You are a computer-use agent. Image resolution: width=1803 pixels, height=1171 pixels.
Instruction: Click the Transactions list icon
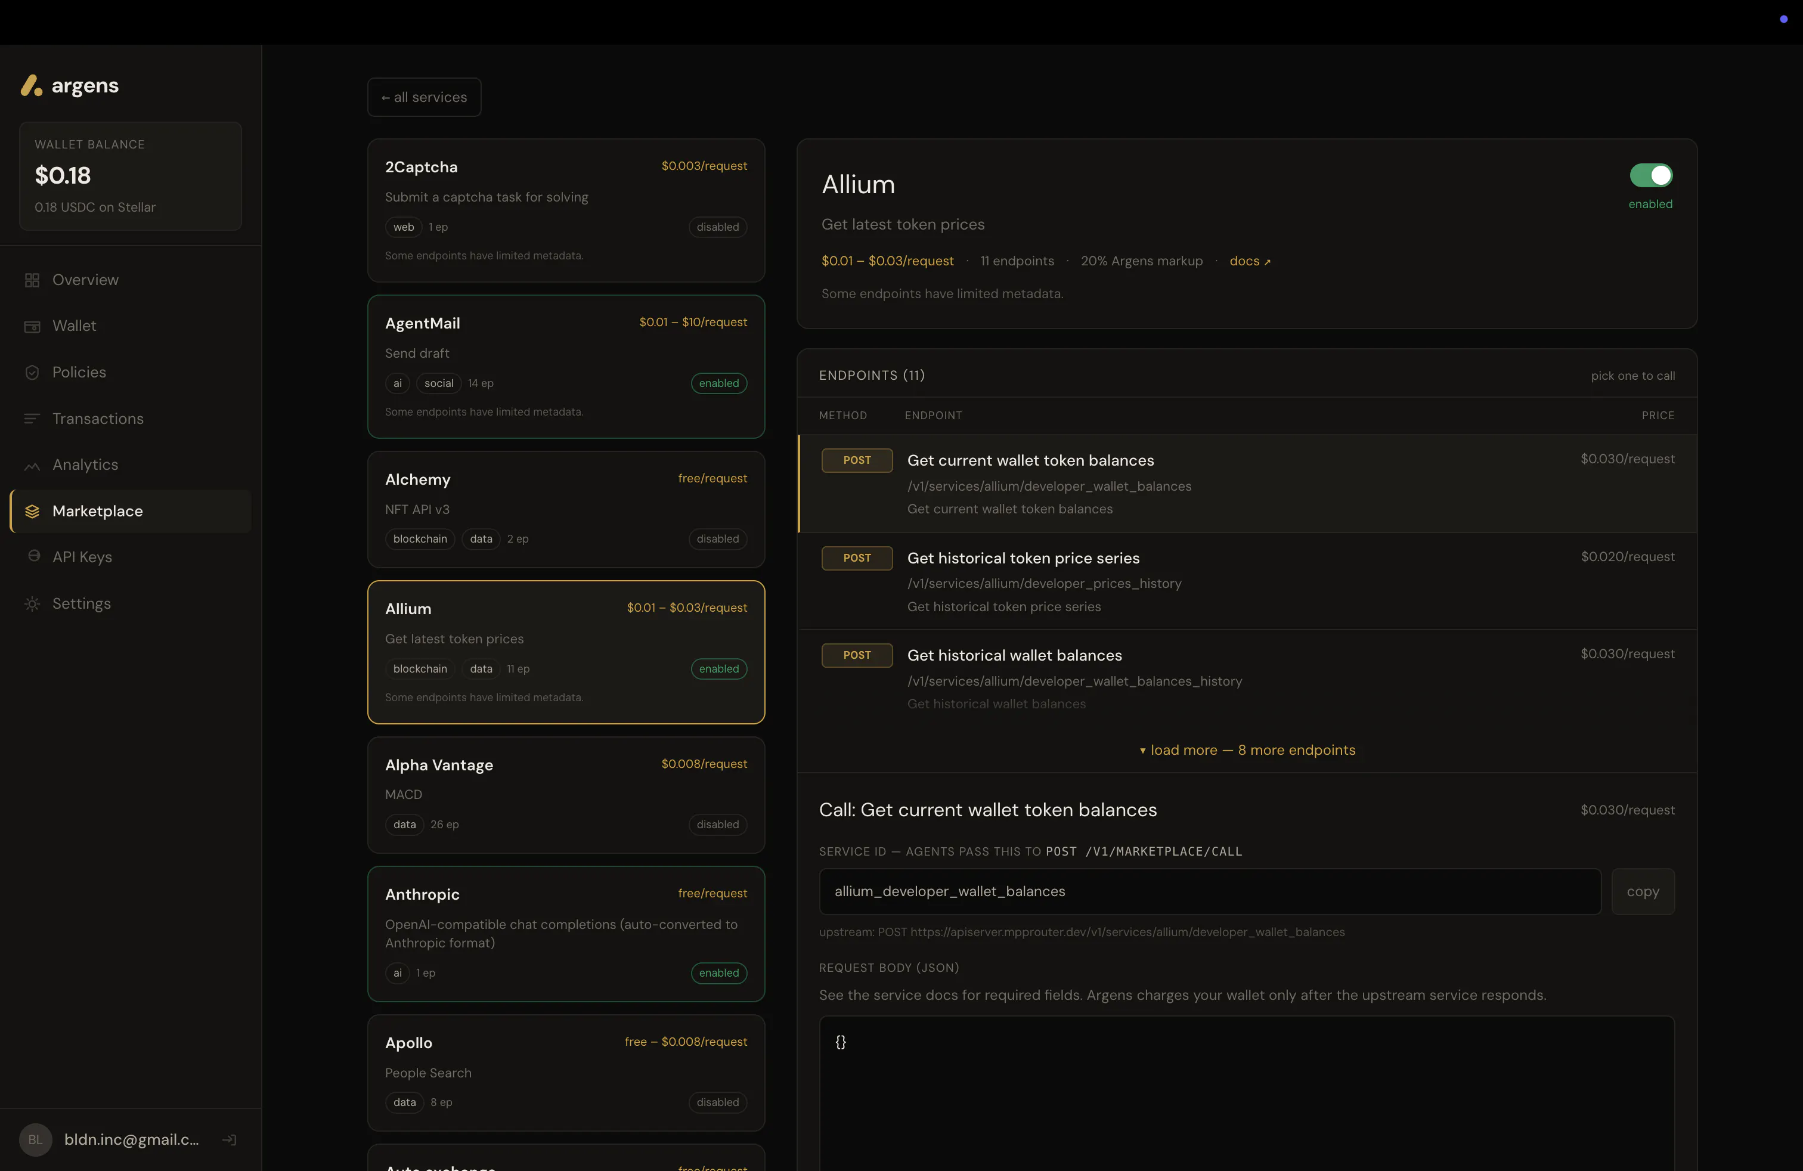tap(32, 419)
